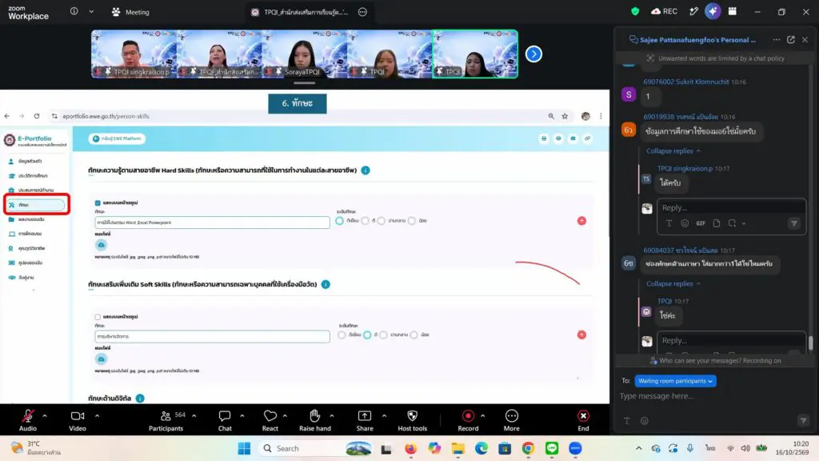Toggle the Video camera button
The height and width of the screenshot is (461, 819).
click(x=78, y=420)
